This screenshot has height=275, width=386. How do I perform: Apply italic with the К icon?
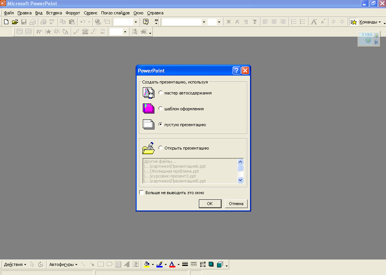click(237, 22)
